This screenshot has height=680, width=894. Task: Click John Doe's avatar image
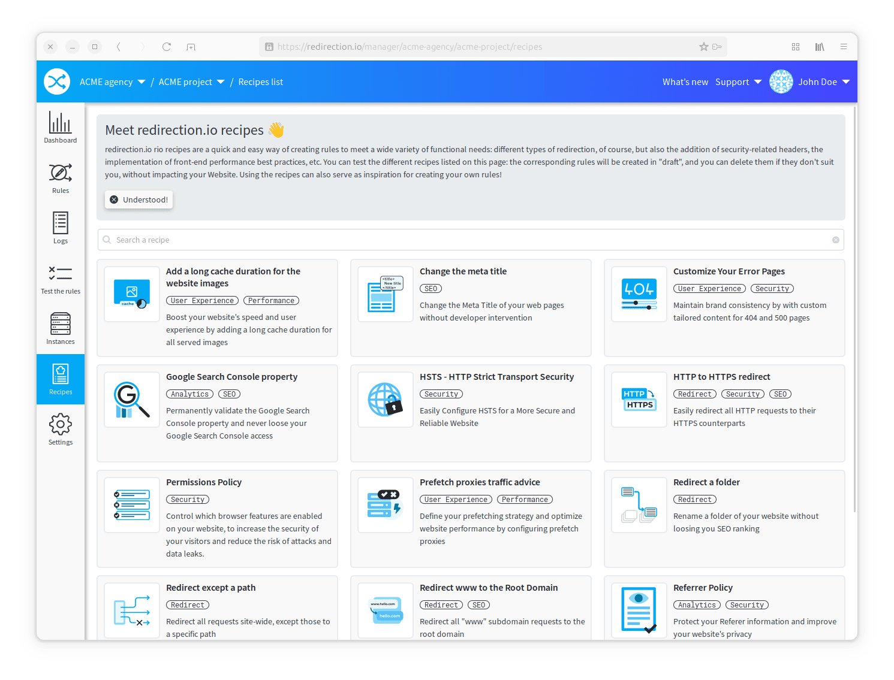pyautogui.click(x=781, y=81)
